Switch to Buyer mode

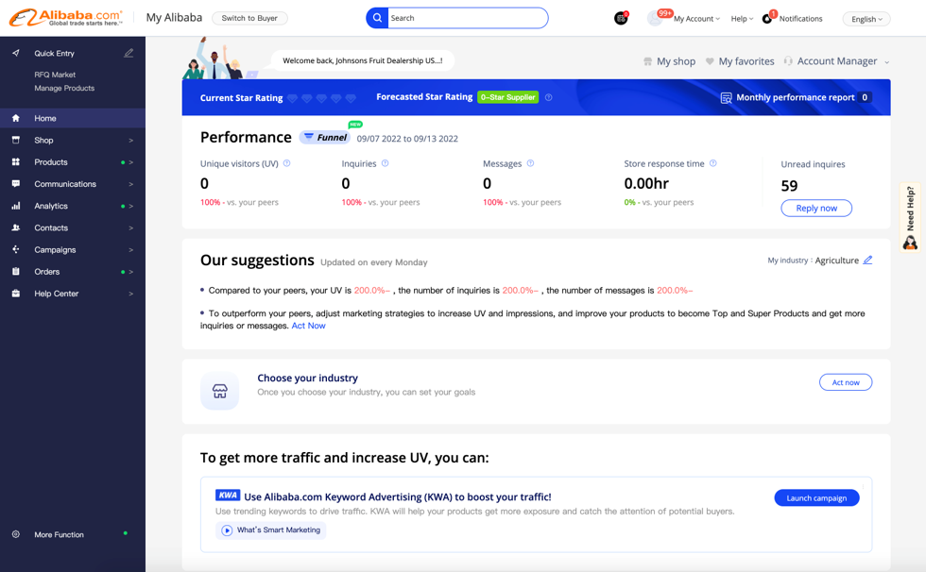click(249, 18)
